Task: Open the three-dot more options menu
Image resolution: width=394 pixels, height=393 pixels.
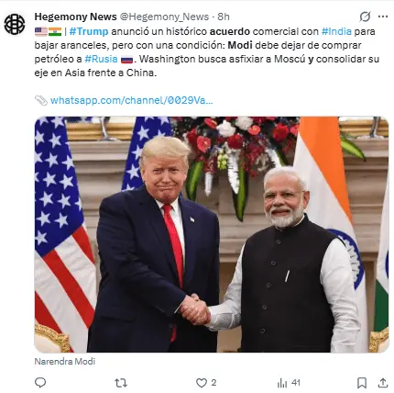Action: point(383,17)
